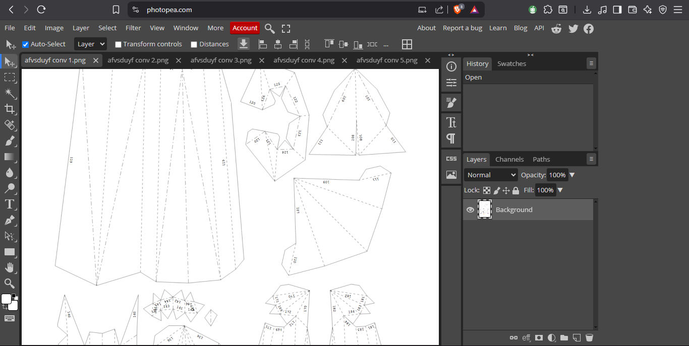Open the image preview panel icon
The width and height of the screenshot is (689, 346).
[451, 175]
